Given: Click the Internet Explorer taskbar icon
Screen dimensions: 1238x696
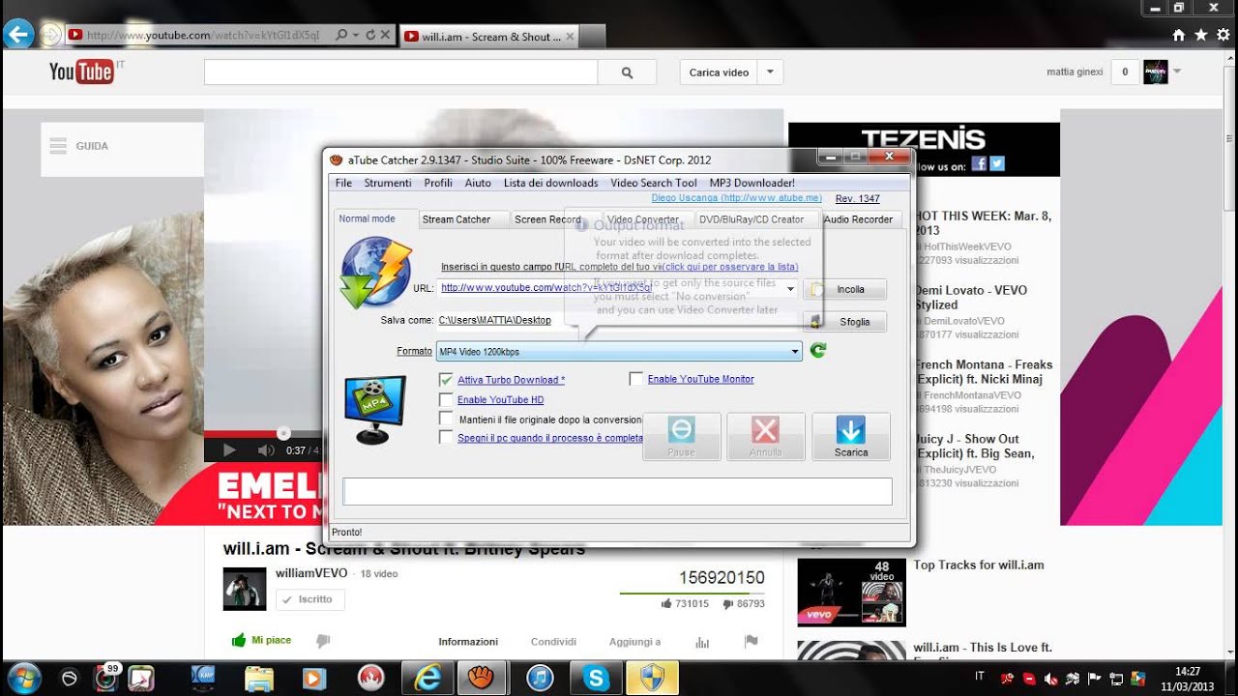Looking at the screenshot, I should tap(427, 679).
